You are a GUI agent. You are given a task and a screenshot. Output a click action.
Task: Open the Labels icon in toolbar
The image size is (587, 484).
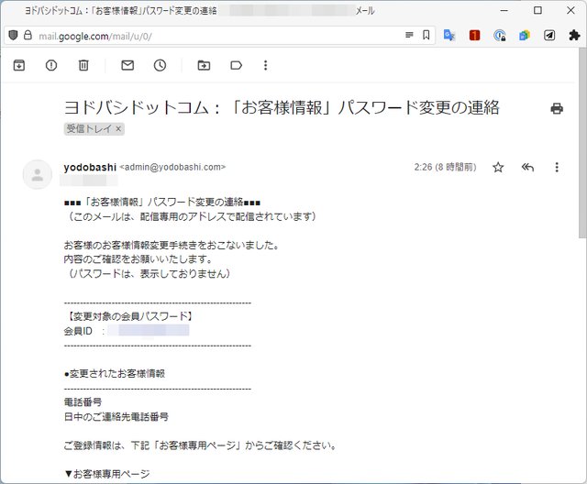(236, 65)
